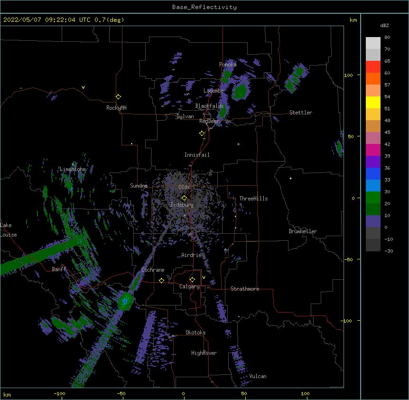Click the RockyMH label
The image size is (409, 400).
pyautogui.click(x=116, y=108)
